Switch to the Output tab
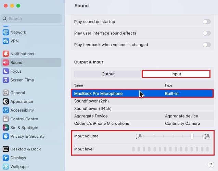This screenshot has height=171, width=218. point(108,74)
